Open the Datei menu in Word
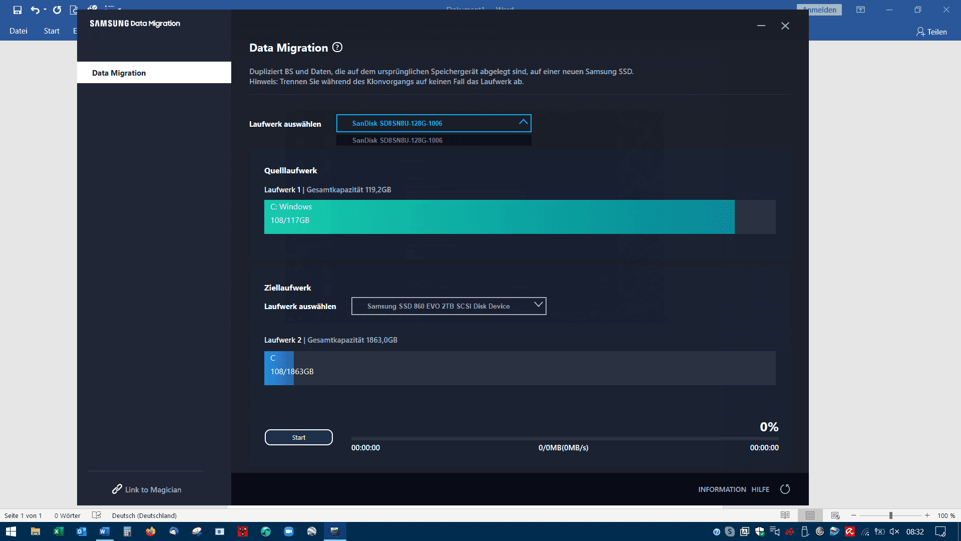The image size is (961, 541). tap(19, 31)
